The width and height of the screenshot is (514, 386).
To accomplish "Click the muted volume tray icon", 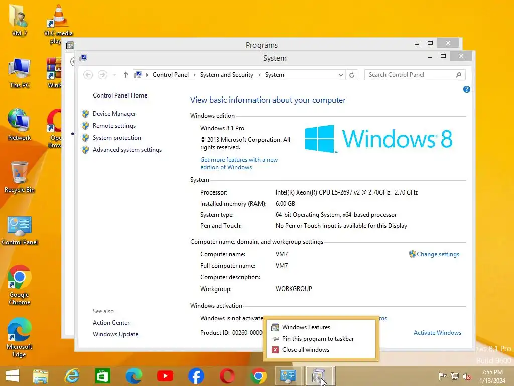I will (467, 376).
